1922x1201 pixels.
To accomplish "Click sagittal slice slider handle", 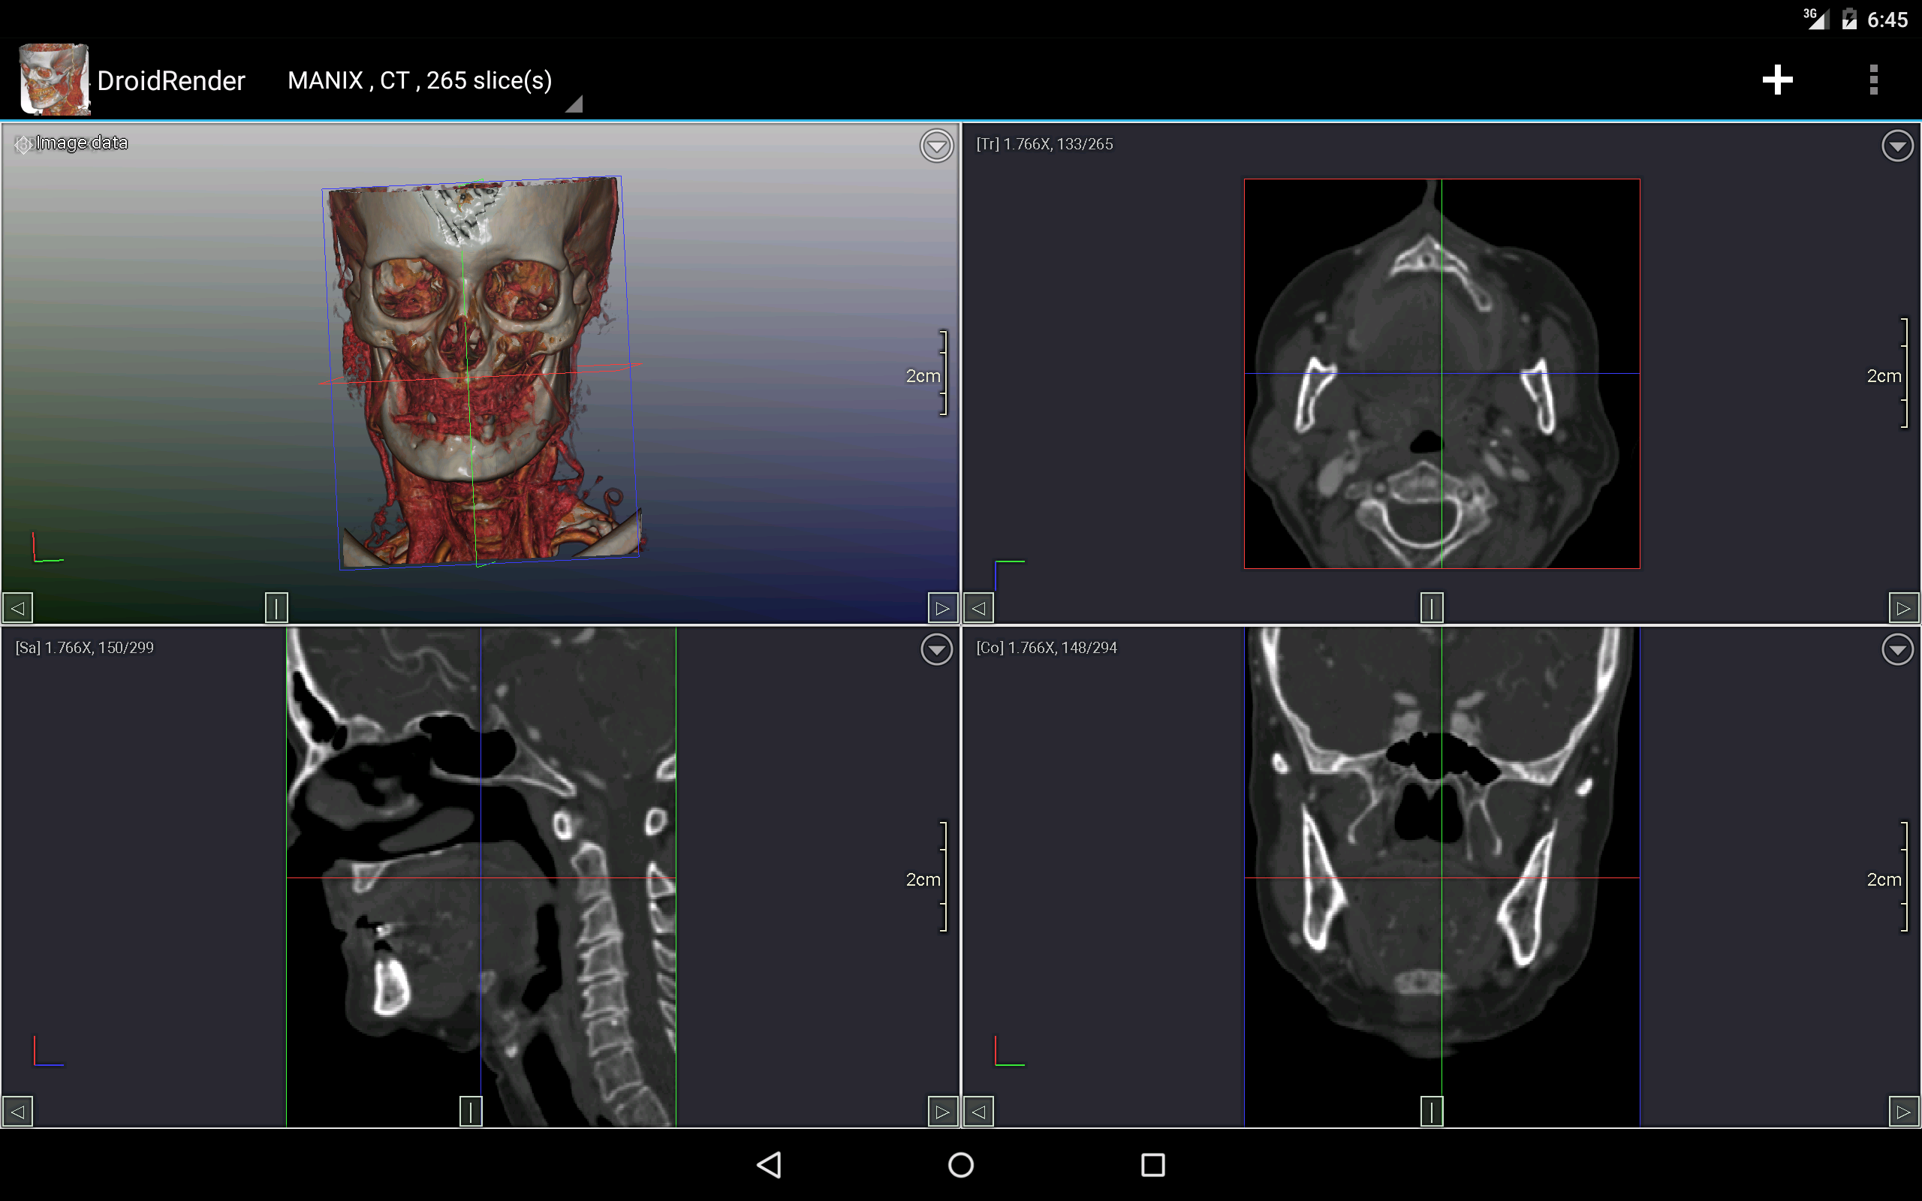I will (471, 1111).
